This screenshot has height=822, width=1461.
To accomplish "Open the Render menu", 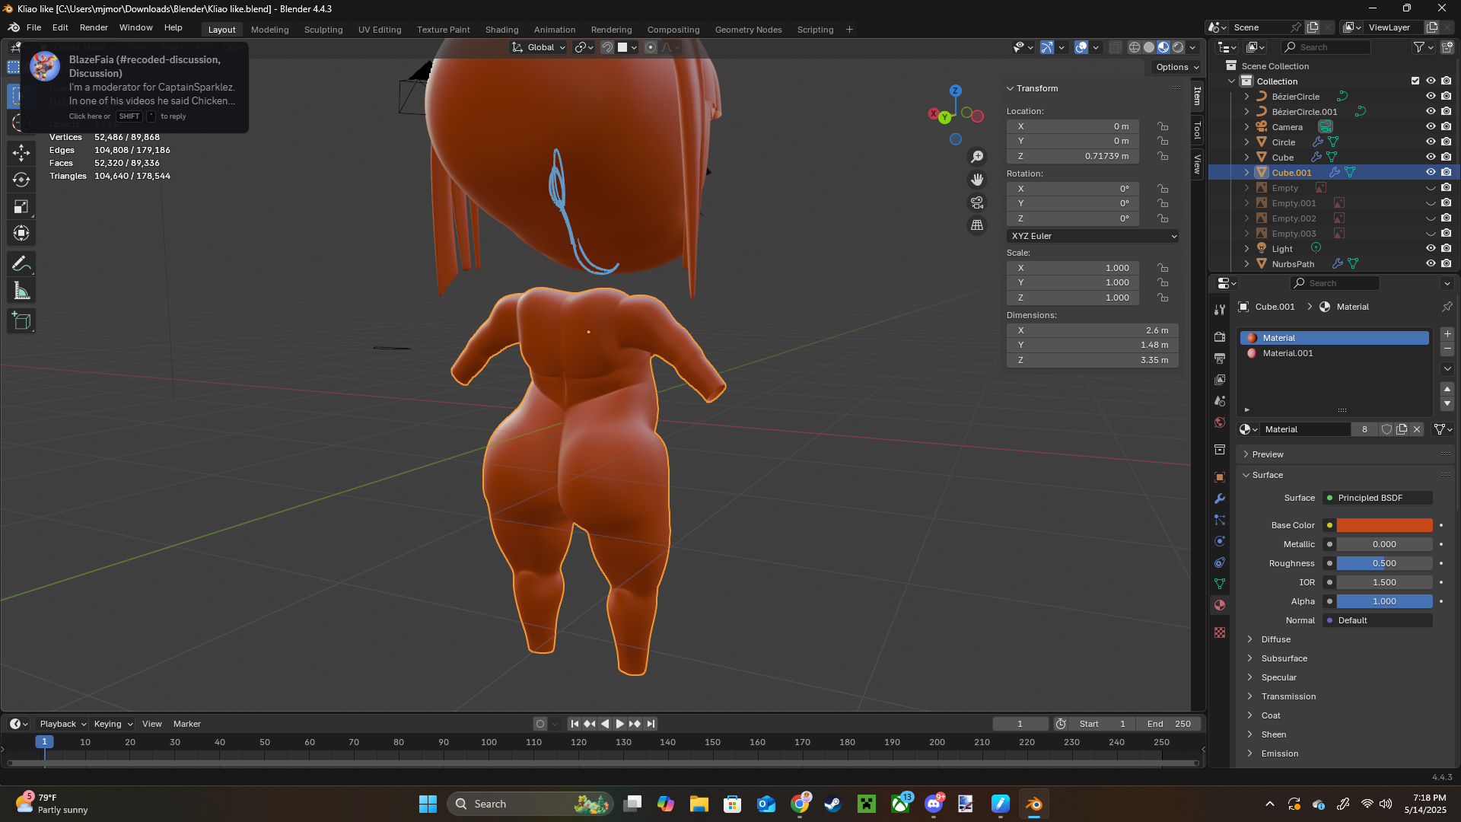I will point(94,27).
